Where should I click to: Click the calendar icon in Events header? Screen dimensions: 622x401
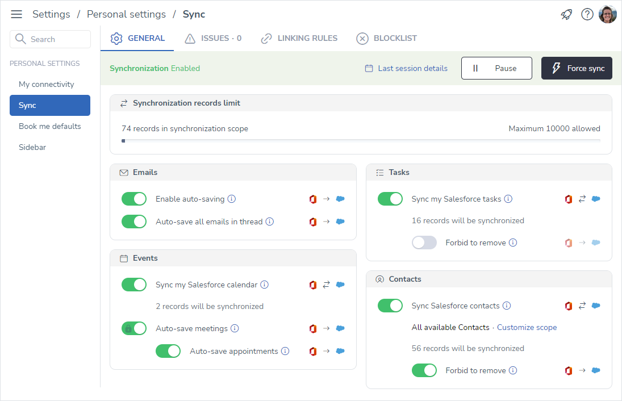pyautogui.click(x=124, y=258)
